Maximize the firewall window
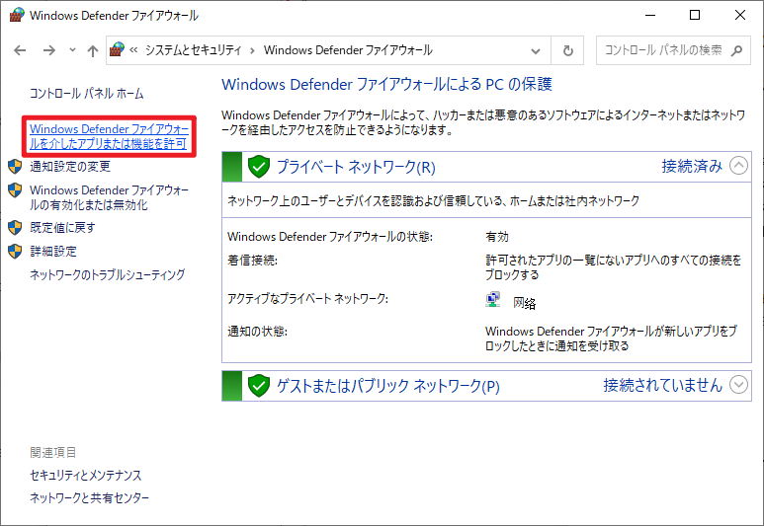764x526 pixels. click(x=695, y=15)
